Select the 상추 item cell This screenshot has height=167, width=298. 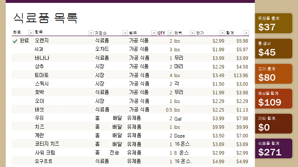(x=39, y=66)
